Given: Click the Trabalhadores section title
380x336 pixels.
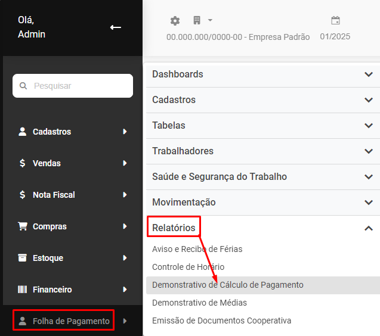Looking at the screenshot, I should [x=183, y=151].
